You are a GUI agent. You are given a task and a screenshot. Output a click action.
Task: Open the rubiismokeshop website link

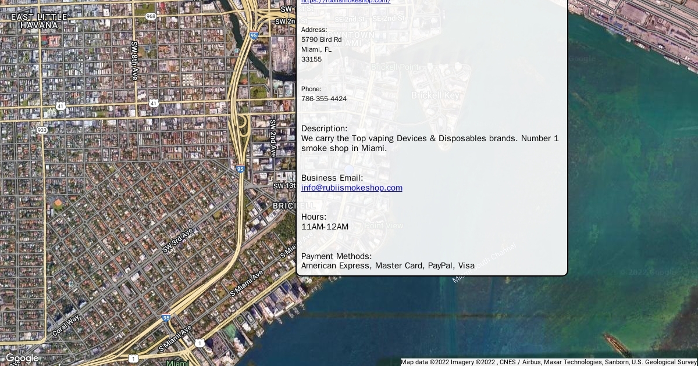346,2
